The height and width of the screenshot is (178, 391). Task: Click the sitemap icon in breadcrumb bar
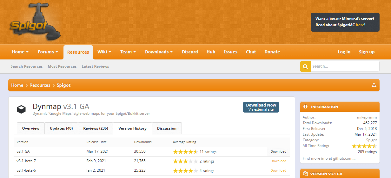click(x=374, y=85)
